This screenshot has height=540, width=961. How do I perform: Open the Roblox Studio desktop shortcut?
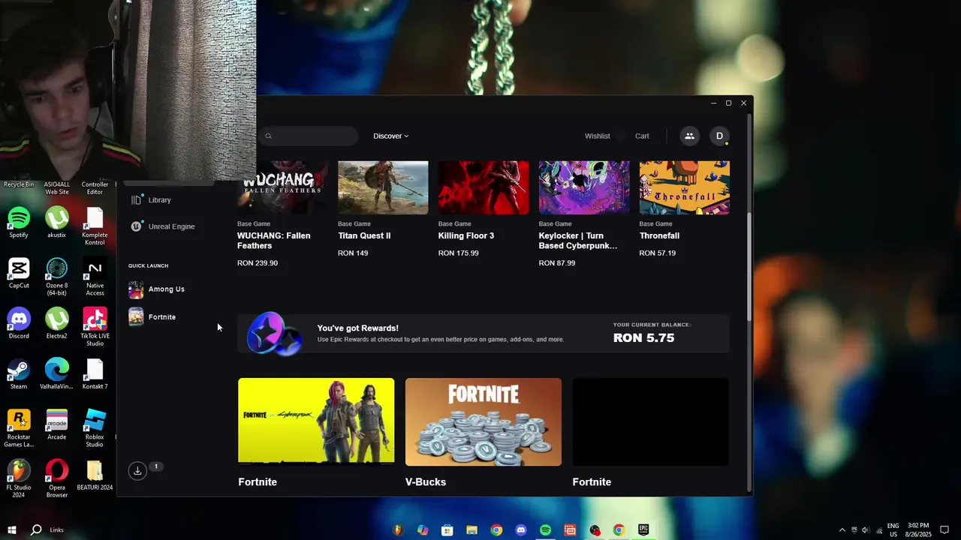(x=95, y=428)
